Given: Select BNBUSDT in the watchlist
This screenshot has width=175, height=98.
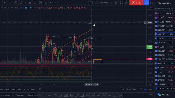Looking at the screenshot, I should [165, 30].
